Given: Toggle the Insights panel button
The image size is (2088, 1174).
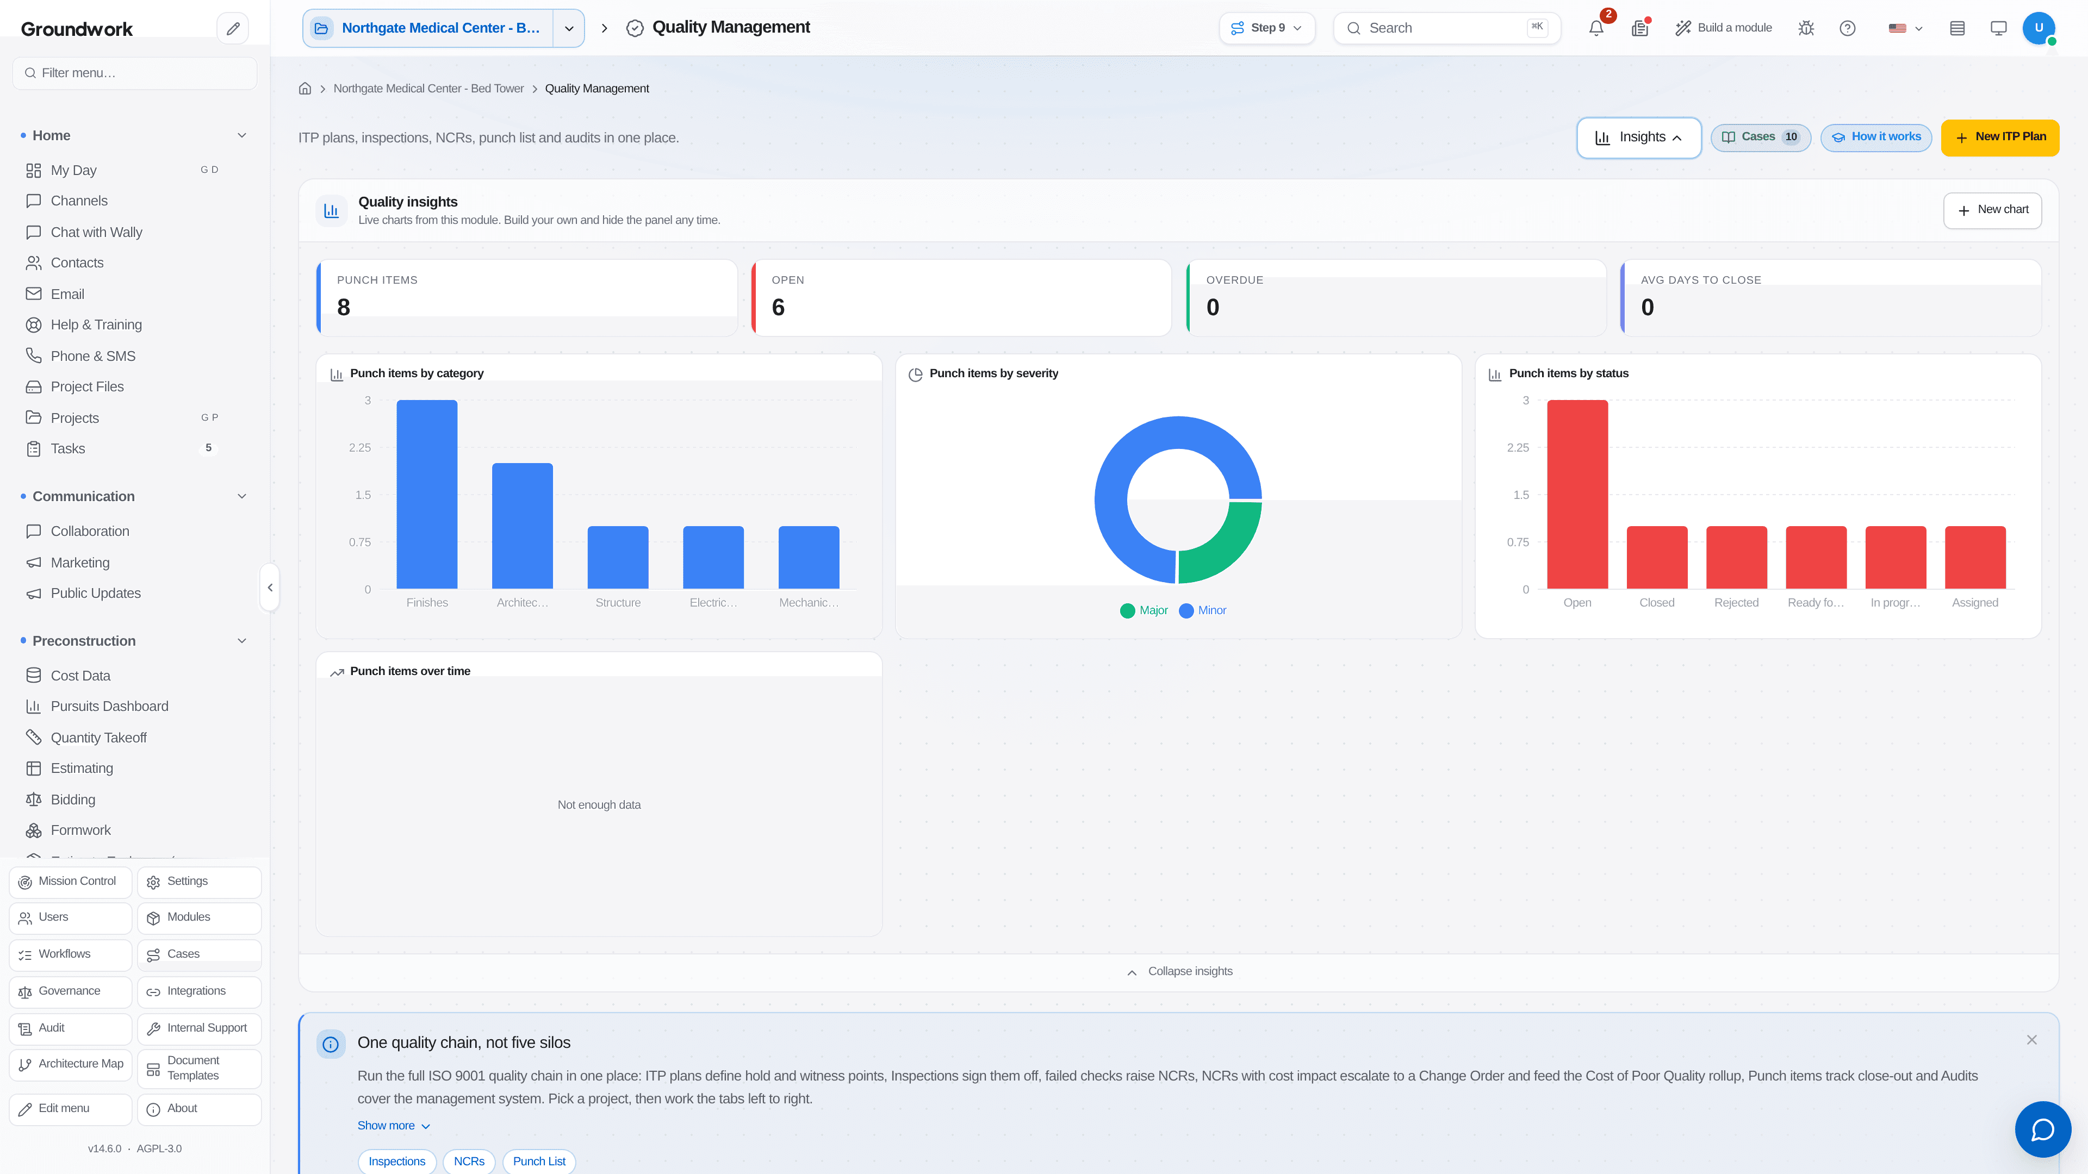Looking at the screenshot, I should [1638, 138].
